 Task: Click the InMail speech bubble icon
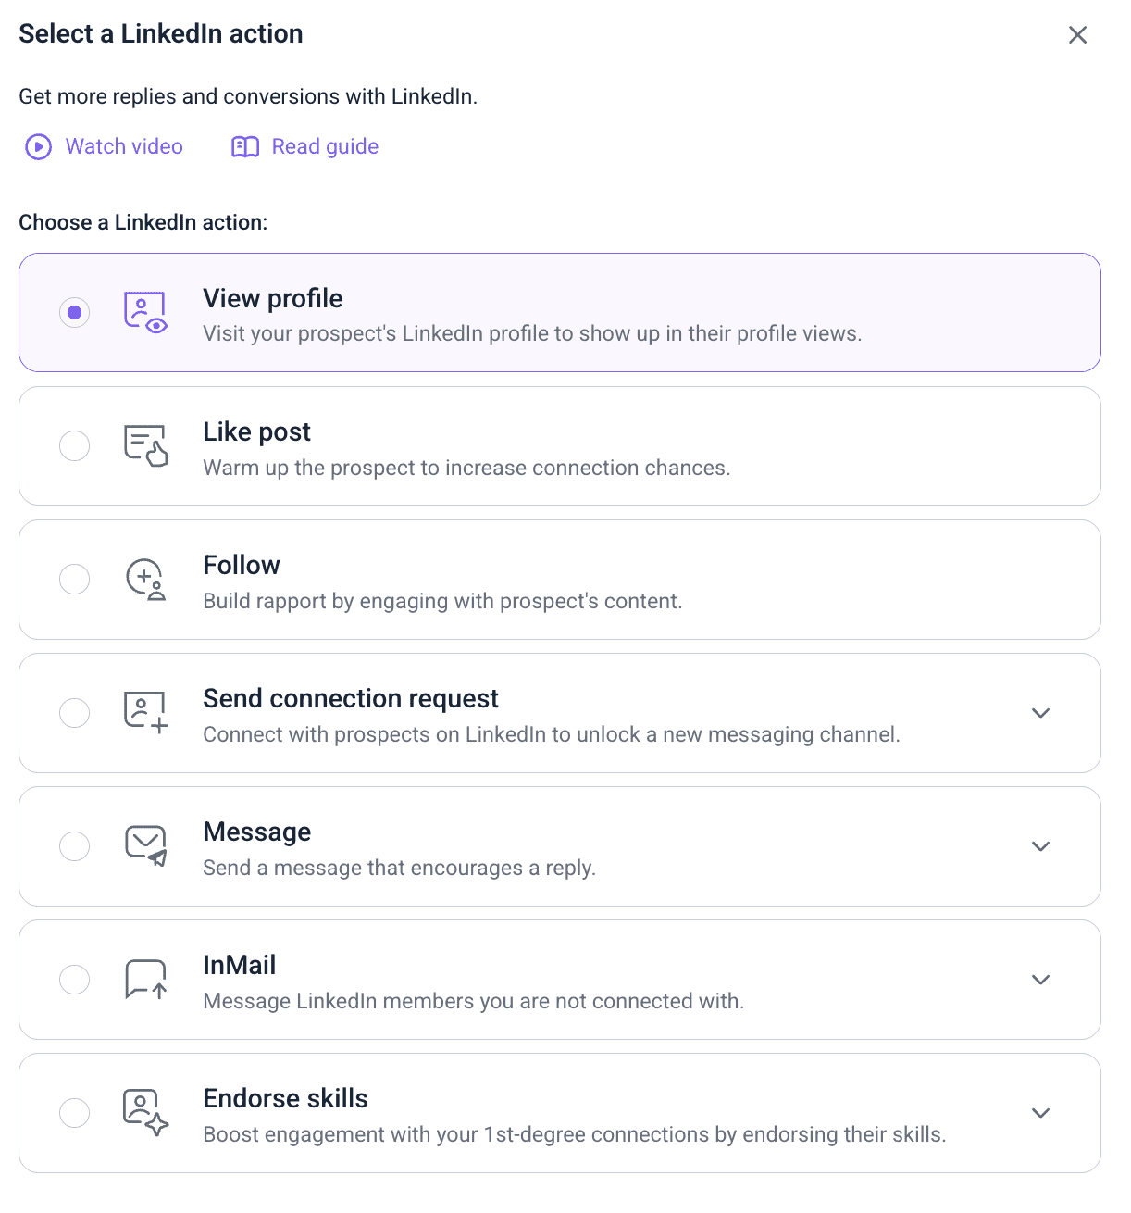pos(145,979)
